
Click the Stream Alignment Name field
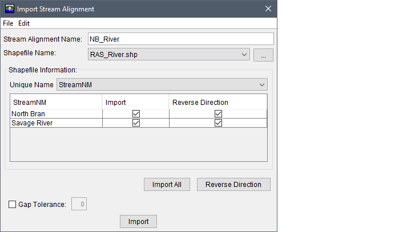(x=180, y=39)
